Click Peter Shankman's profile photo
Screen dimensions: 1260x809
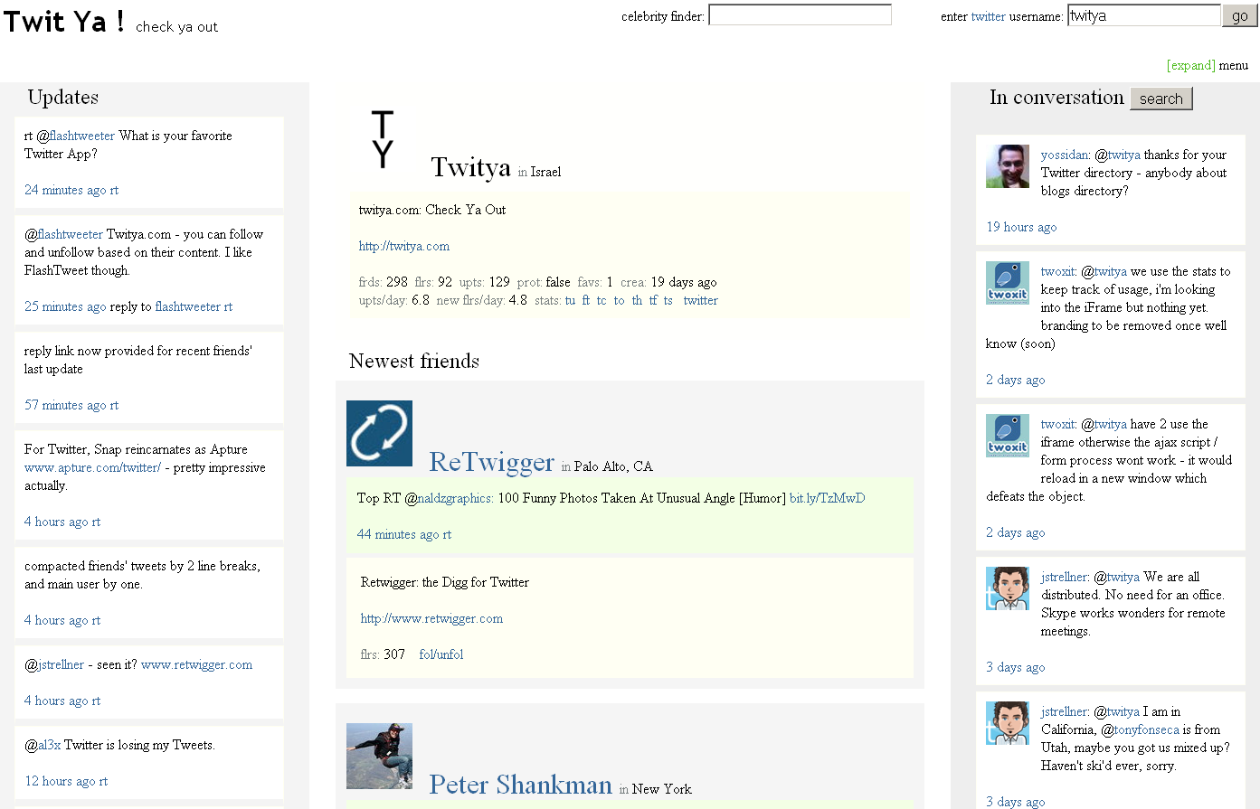point(379,756)
